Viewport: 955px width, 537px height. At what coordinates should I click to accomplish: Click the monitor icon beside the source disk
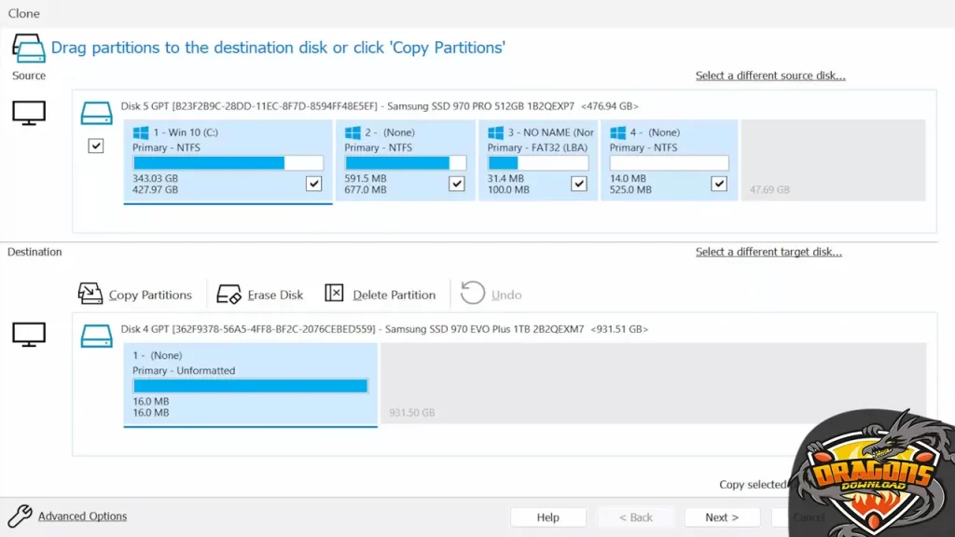28,109
